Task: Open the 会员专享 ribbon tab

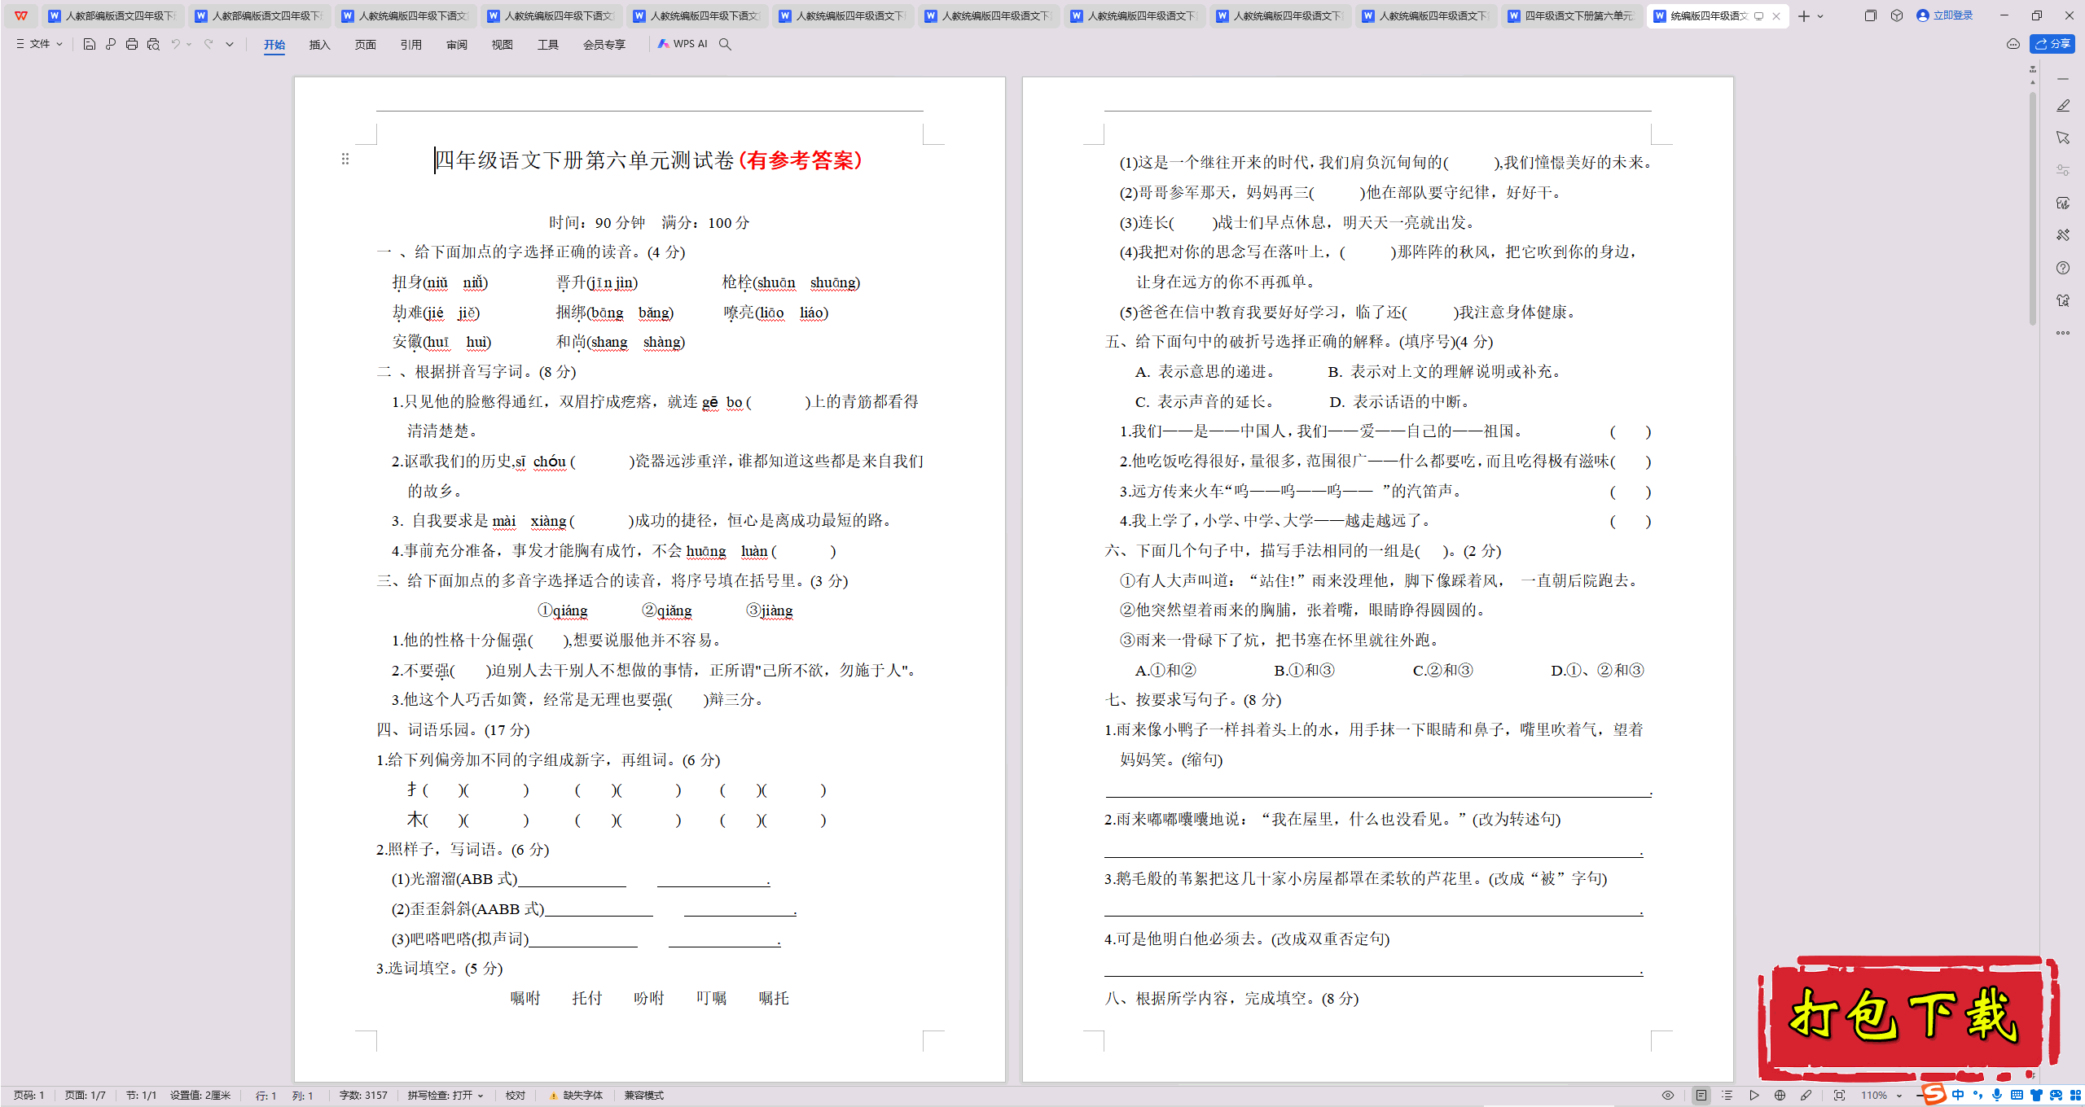Action: (x=604, y=45)
